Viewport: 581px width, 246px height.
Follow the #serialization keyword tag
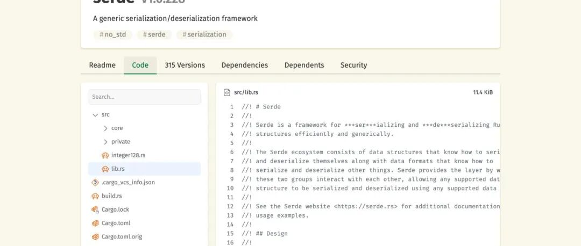[204, 35]
